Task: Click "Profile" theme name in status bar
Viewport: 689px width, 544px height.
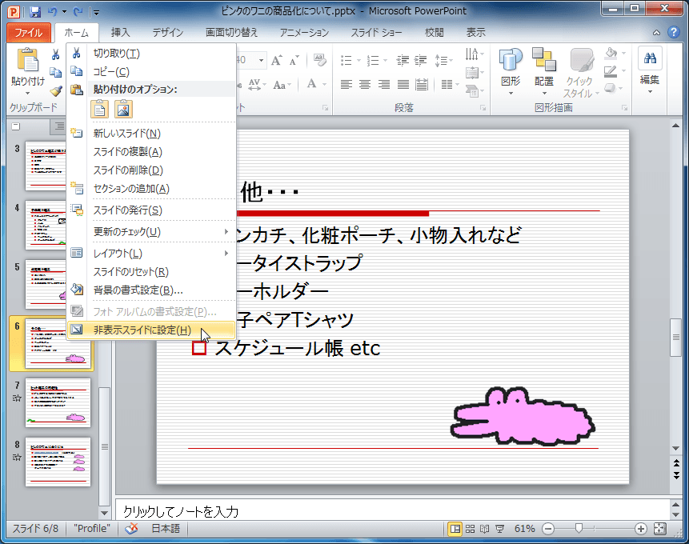Action: pyautogui.click(x=92, y=529)
